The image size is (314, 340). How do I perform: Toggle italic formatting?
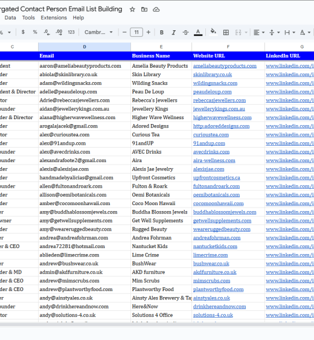(173, 32)
